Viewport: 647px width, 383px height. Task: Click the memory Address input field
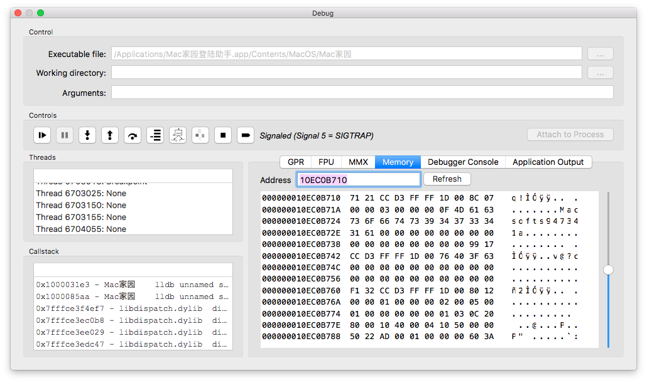[358, 180]
